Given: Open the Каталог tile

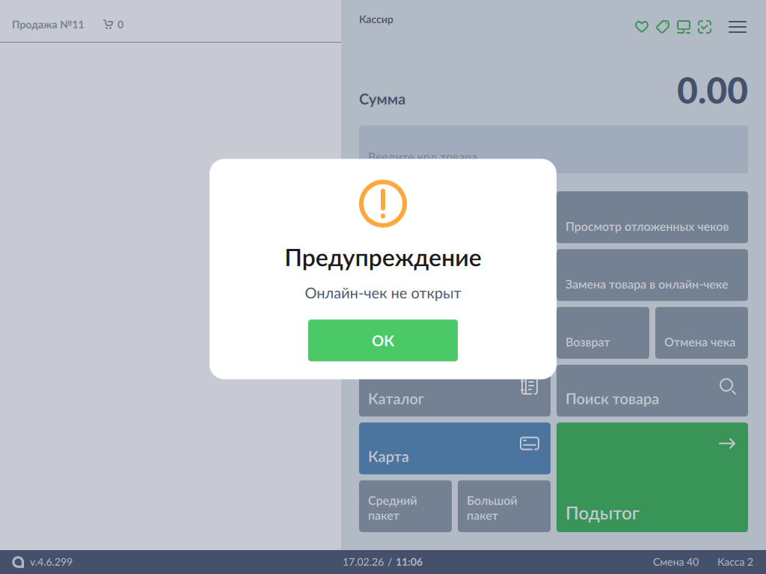Looking at the screenshot, I should (454, 400).
